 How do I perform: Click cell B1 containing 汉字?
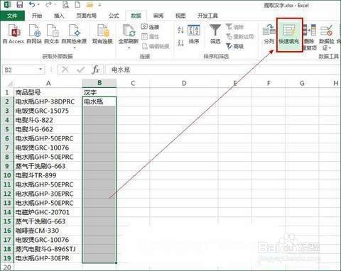(x=99, y=92)
